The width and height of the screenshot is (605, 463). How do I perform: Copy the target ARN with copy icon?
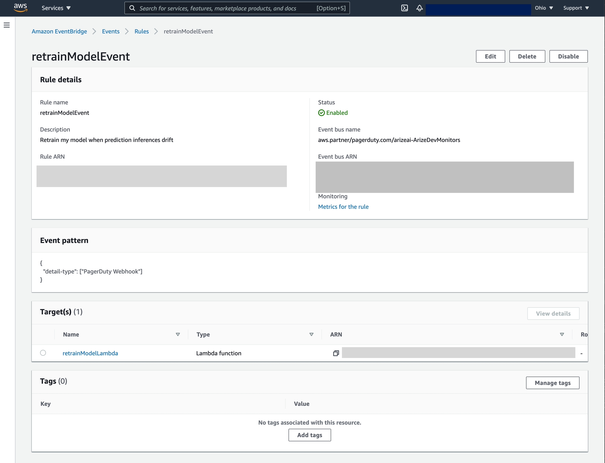tap(336, 353)
